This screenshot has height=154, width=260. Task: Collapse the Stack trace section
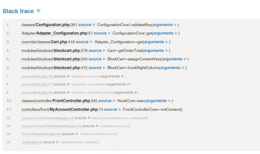pyautogui.click(x=38, y=11)
